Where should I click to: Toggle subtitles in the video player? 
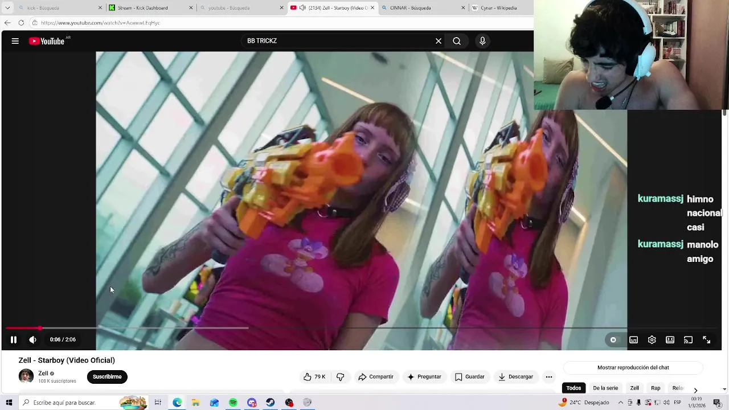(633, 340)
